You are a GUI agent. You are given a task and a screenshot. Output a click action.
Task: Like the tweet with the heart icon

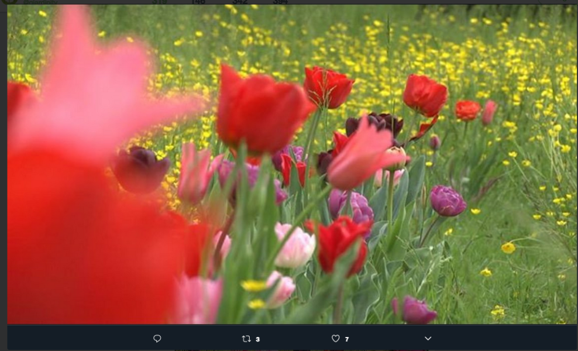tap(335, 339)
